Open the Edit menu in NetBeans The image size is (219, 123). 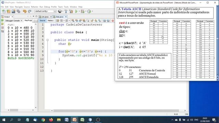(7, 7)
